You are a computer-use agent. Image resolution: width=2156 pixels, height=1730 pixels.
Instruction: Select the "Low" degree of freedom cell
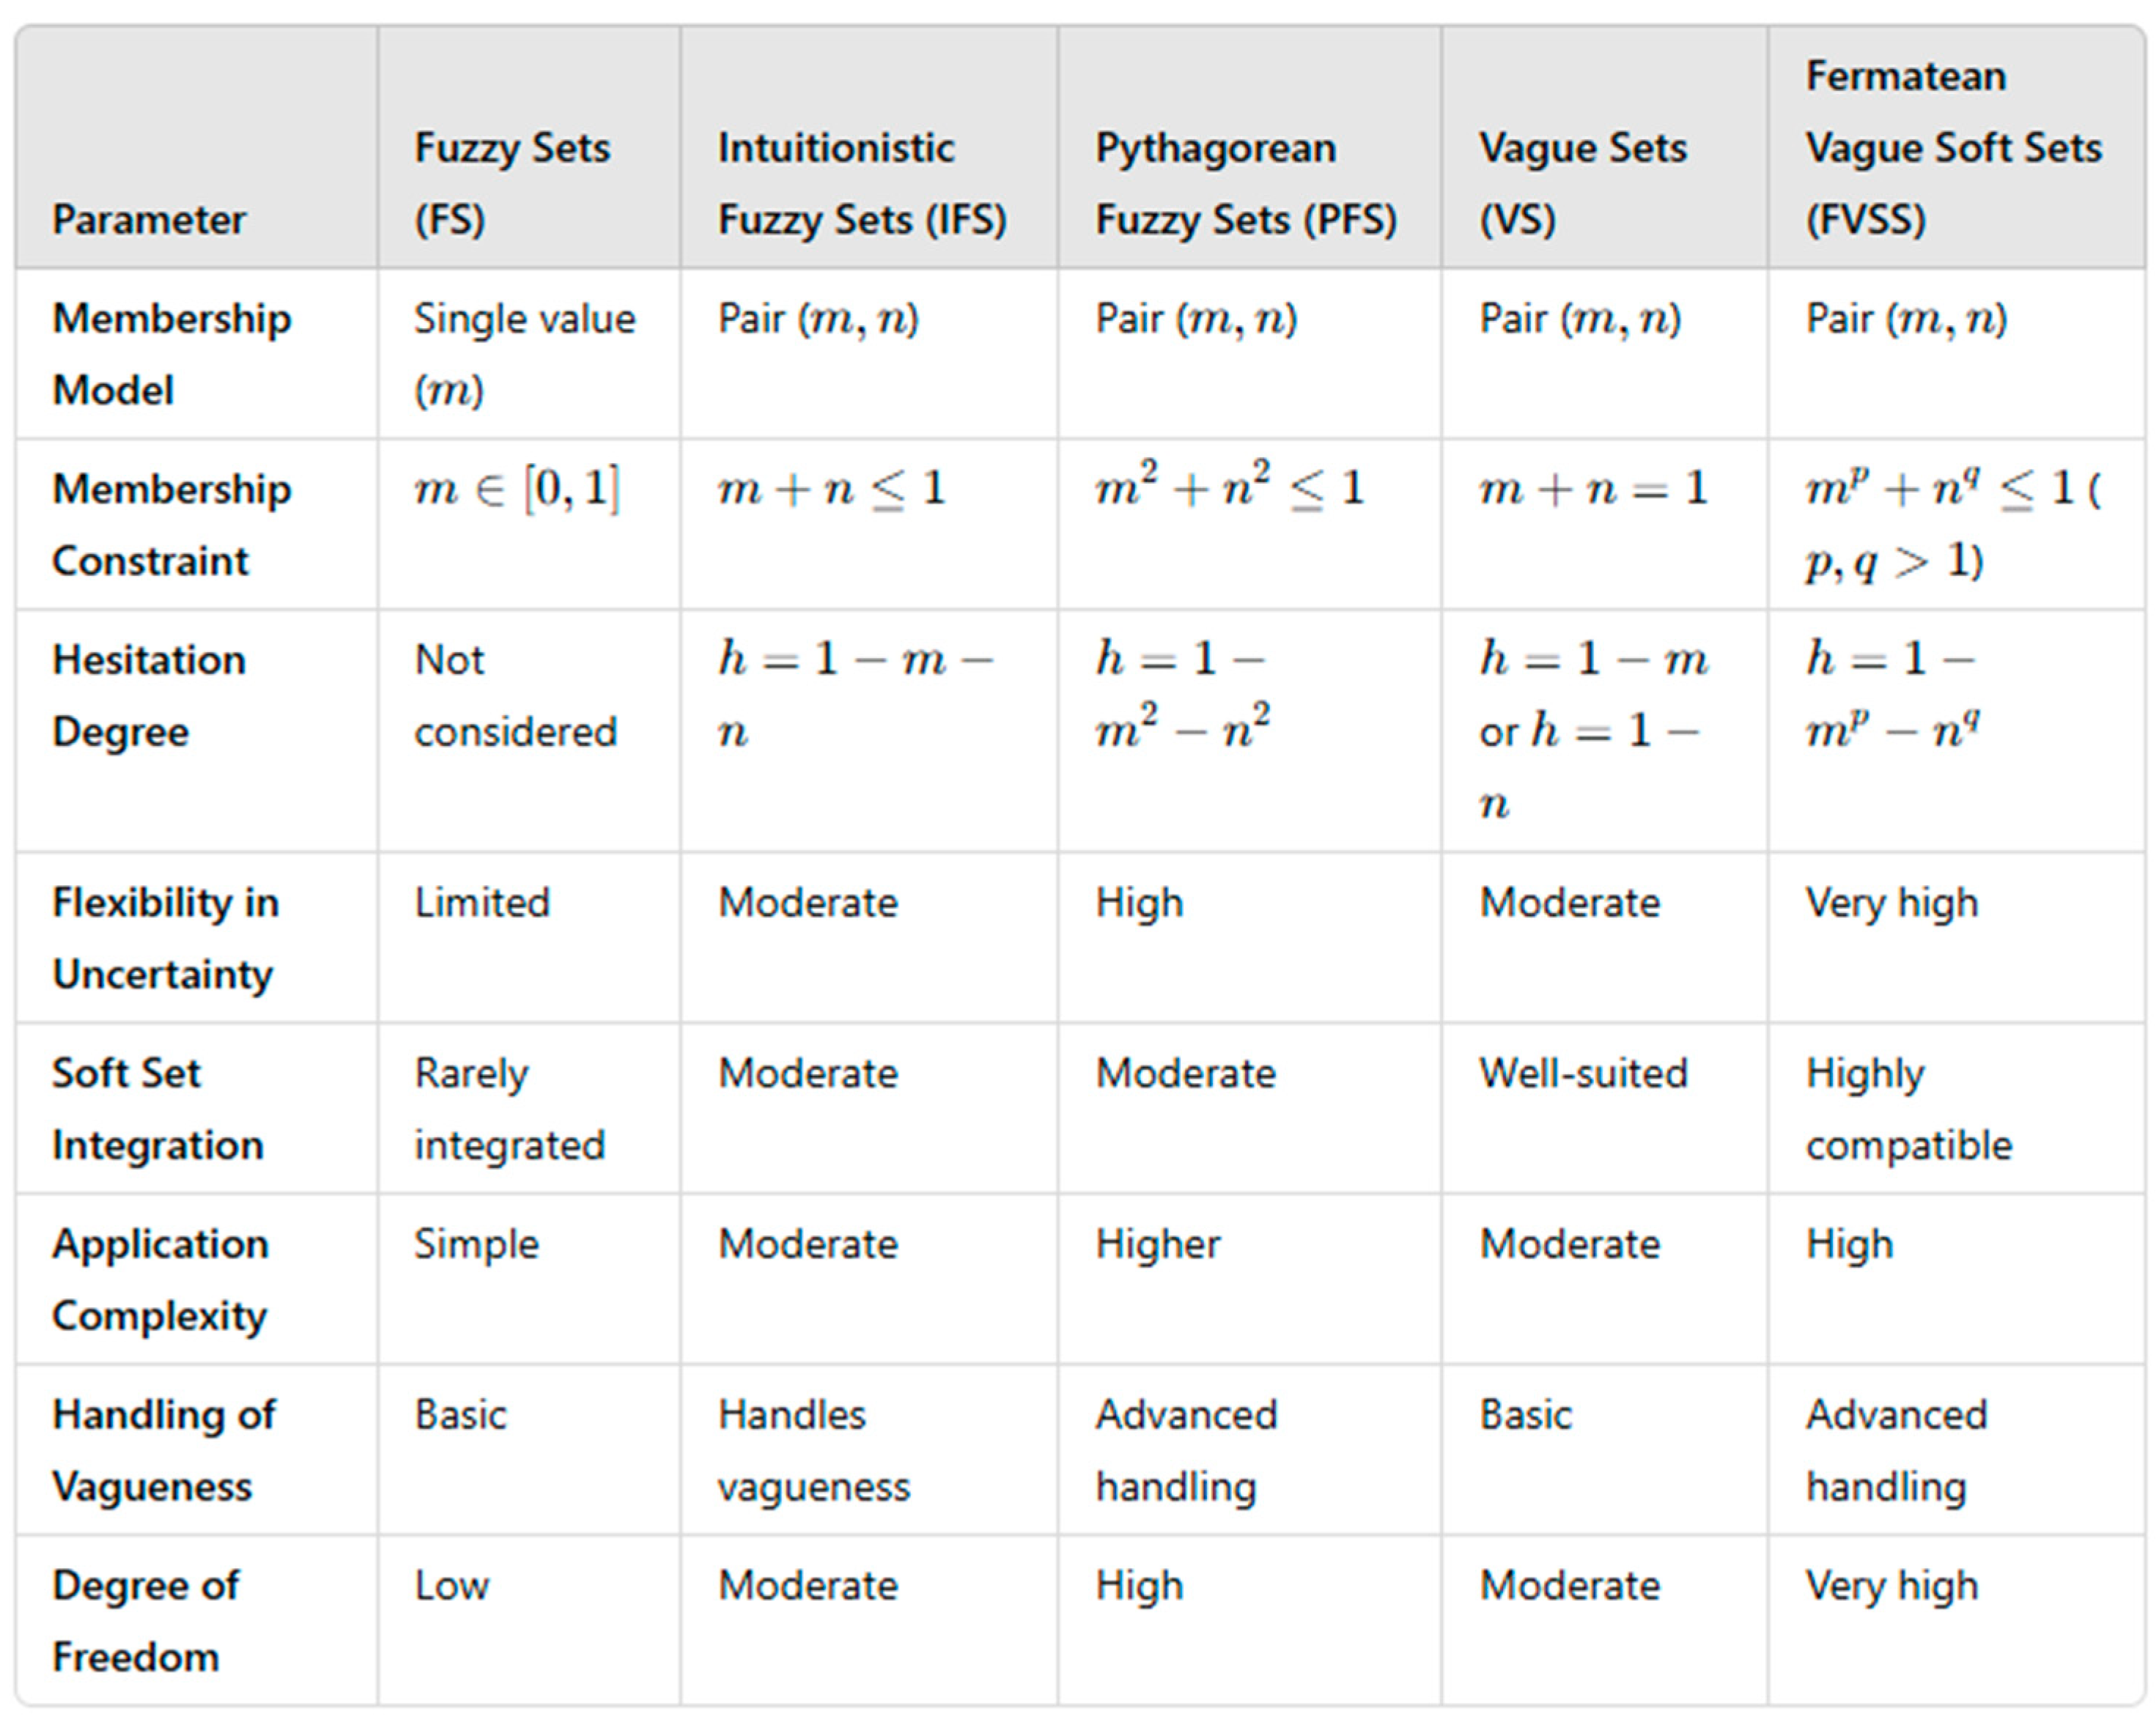[x=452, y=1586]
